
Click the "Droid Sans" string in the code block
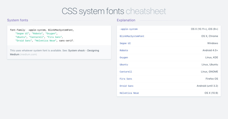[24, 41]
